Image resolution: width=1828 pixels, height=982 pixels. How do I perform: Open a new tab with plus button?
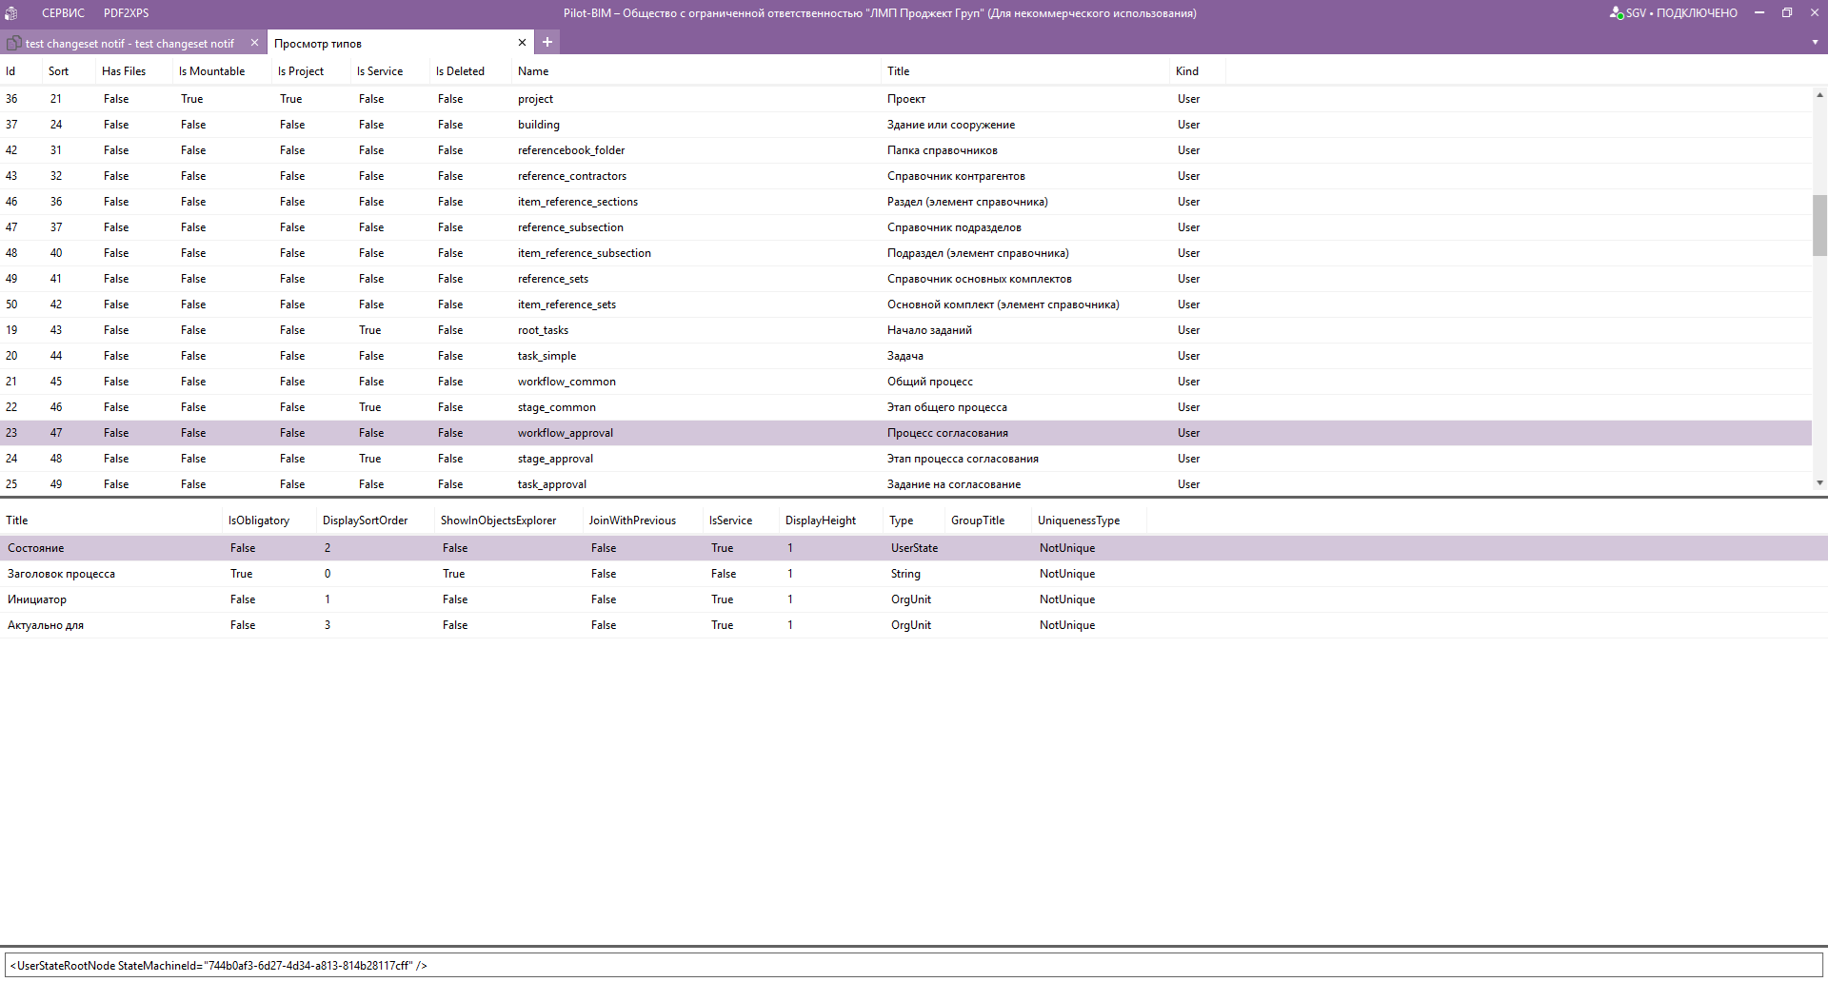pyautogui.click(x=547, y=42)
